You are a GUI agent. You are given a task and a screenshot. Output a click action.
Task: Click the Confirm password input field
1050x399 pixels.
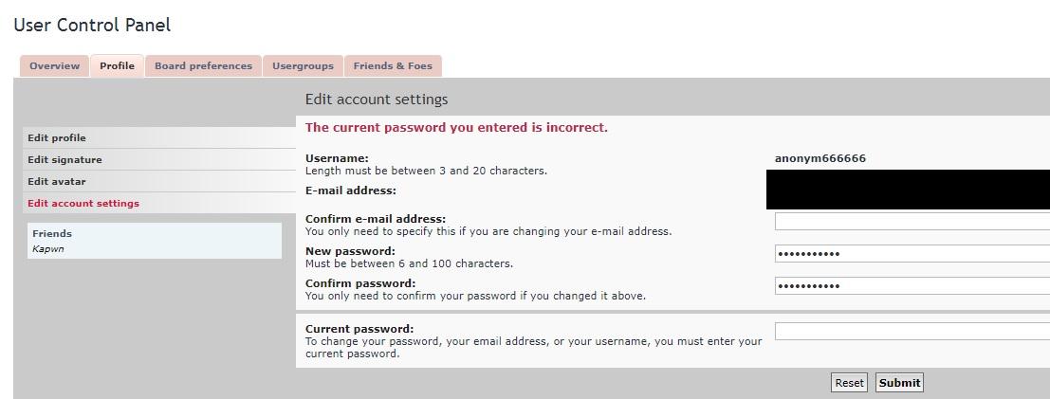click(x=912, y=286)
